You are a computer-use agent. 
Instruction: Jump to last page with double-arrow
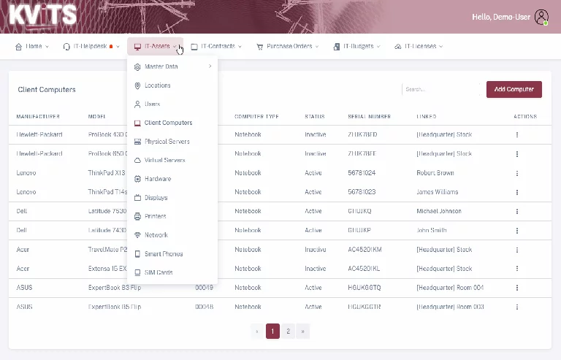[x=303, y=332]
